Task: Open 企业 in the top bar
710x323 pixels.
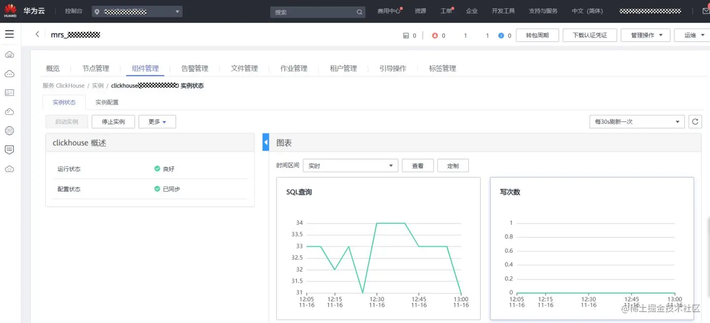Action: coord(472,11)
